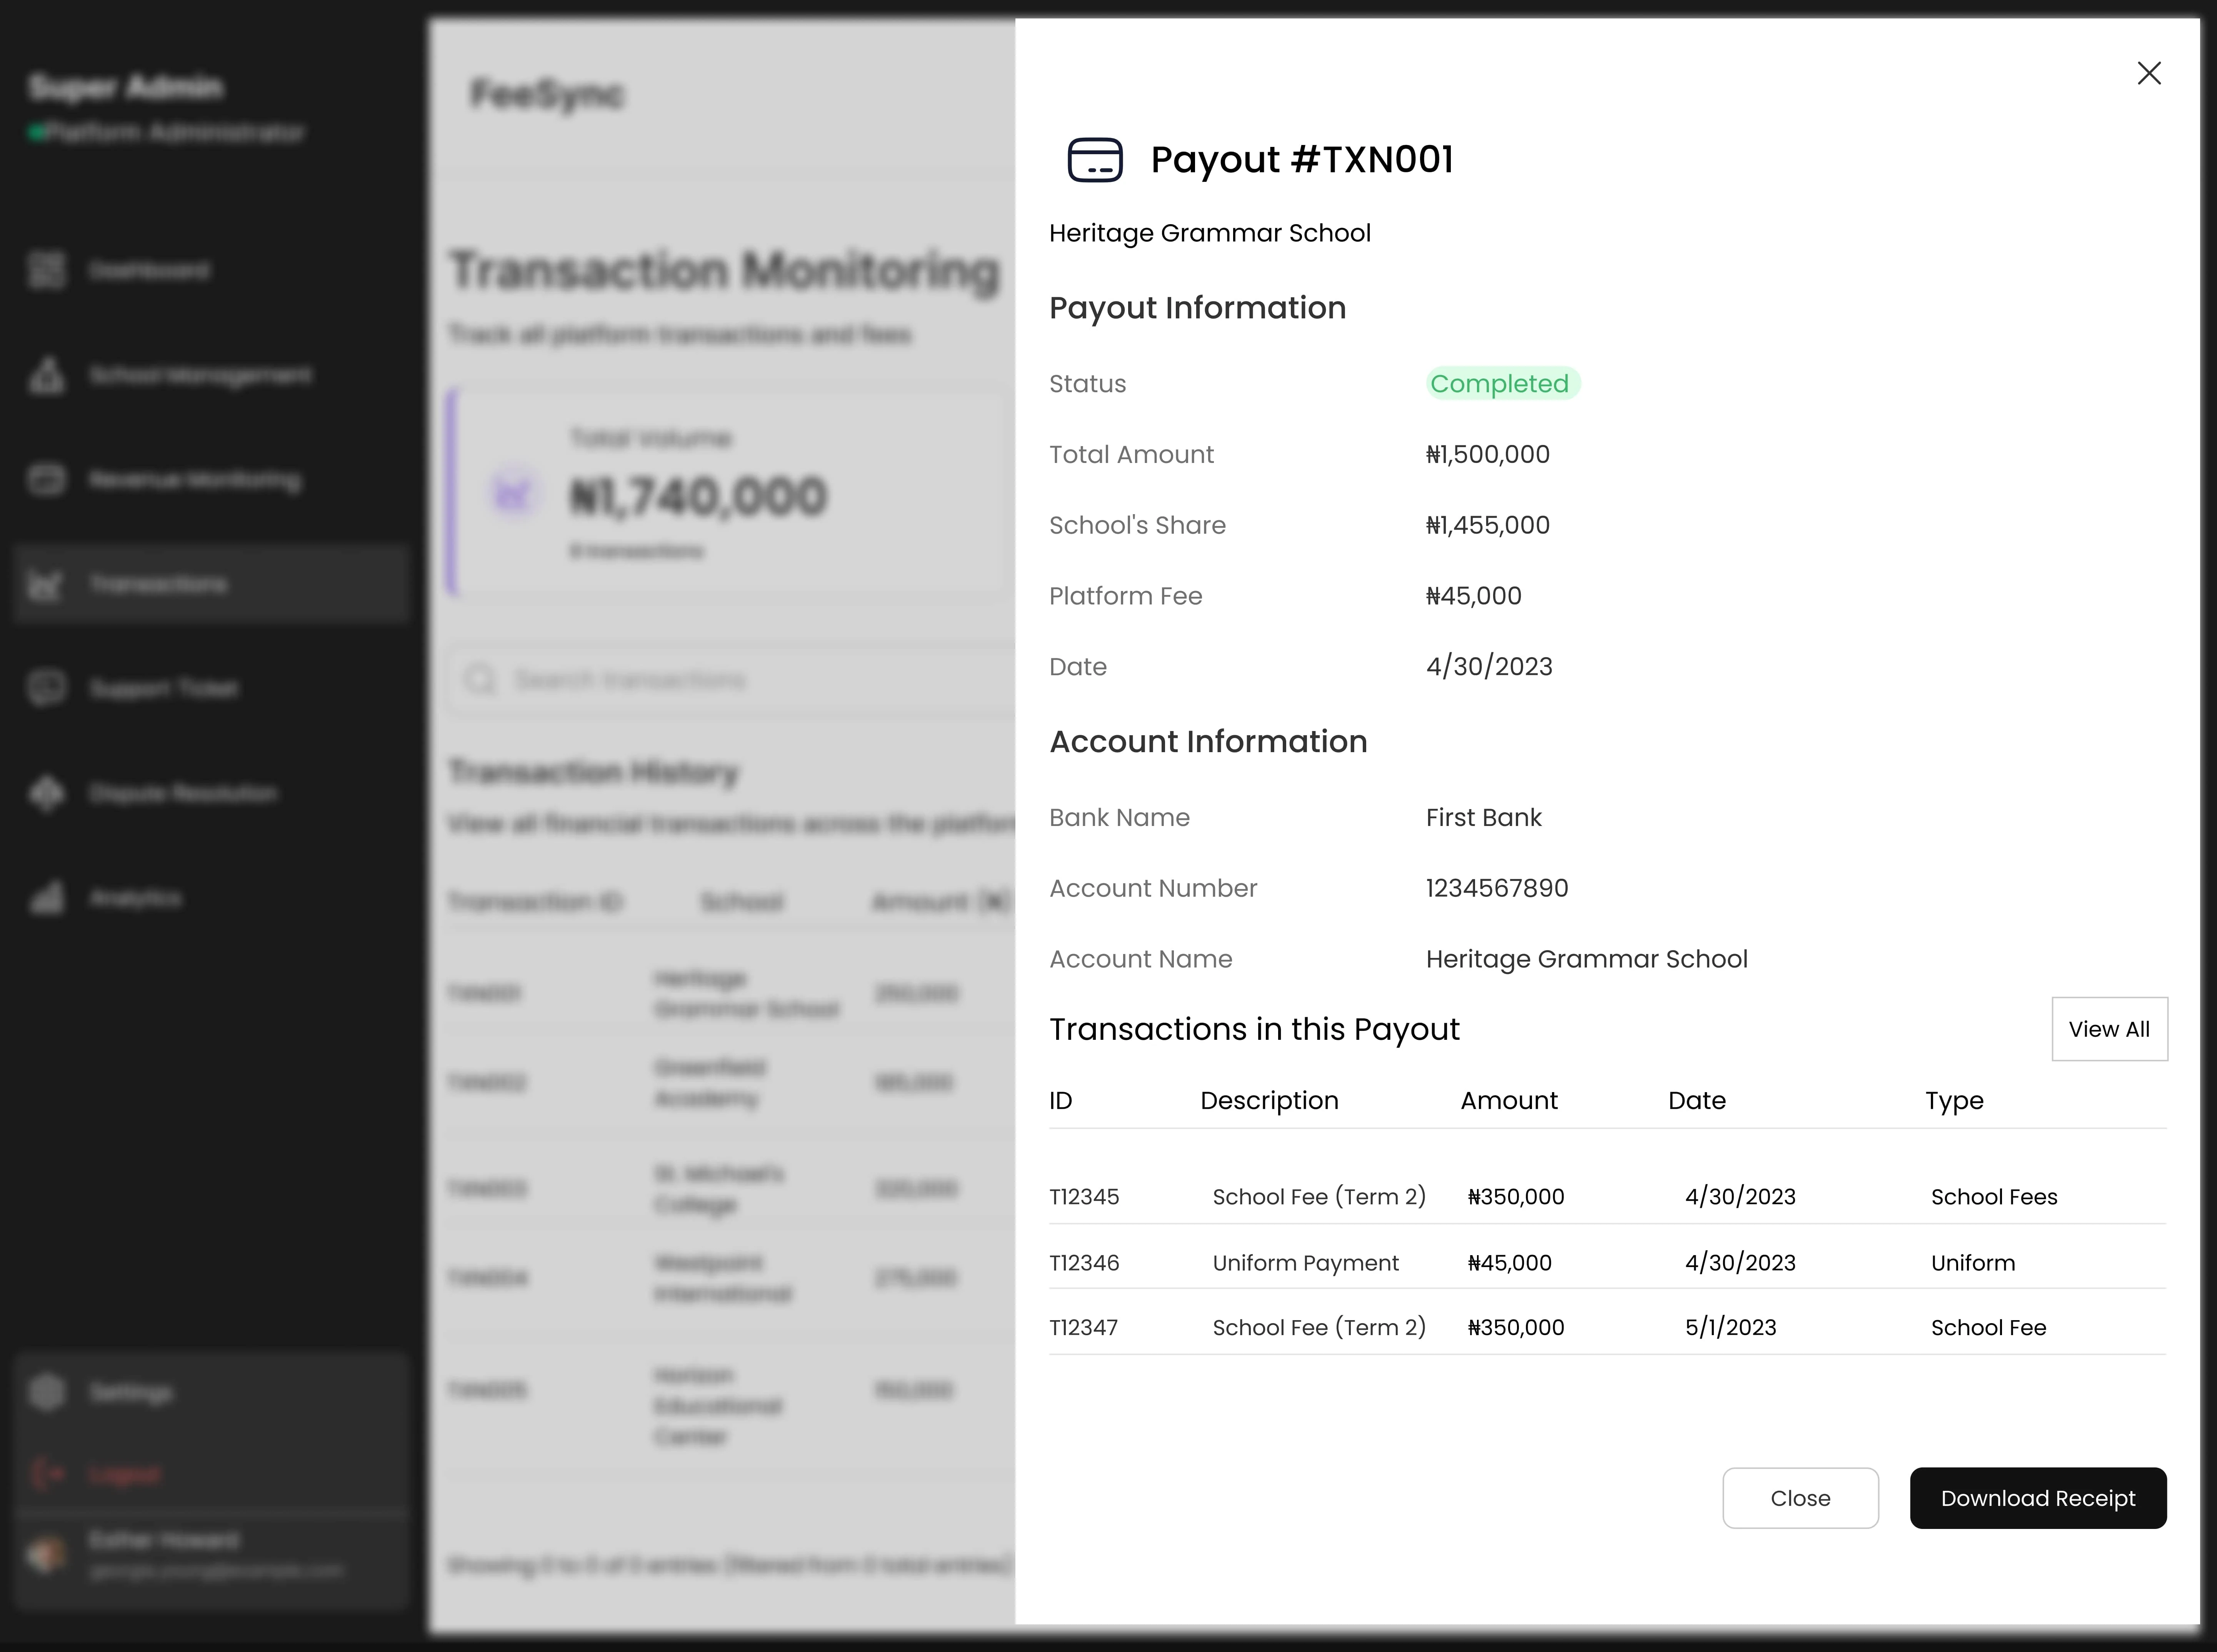The height and width of the screenshot is (1652, 2217).
Task: Select transaction ID T12347
Action: (x=1083, y=1327)
